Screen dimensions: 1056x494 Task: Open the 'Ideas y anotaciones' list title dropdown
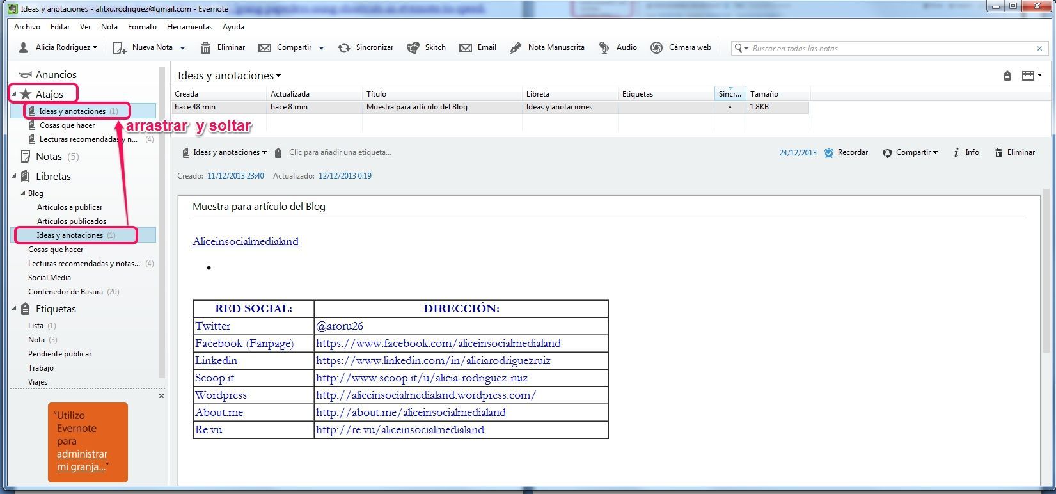(278, 76)
